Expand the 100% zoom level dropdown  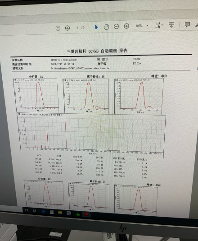coord(148,26)
